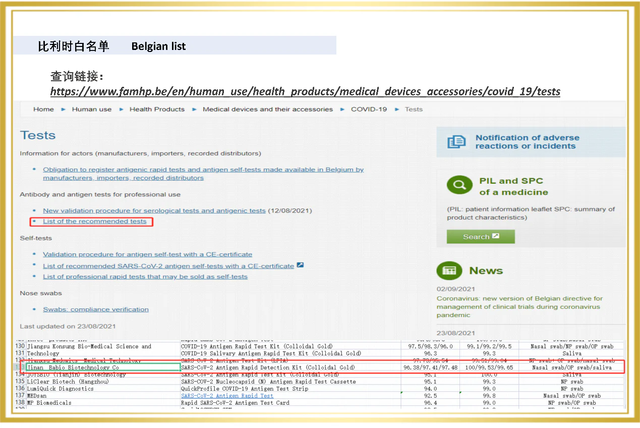Open Health Products breadcrumb
The width and height of the screenshot is (640, 428).
[x=157, y=109]
